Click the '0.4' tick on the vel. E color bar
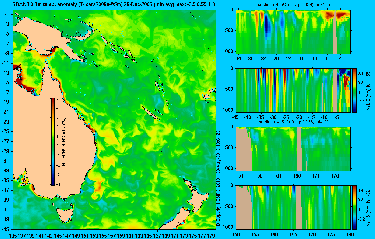The width and height of the screenshot is (375, 239). (x=360, y=73)
